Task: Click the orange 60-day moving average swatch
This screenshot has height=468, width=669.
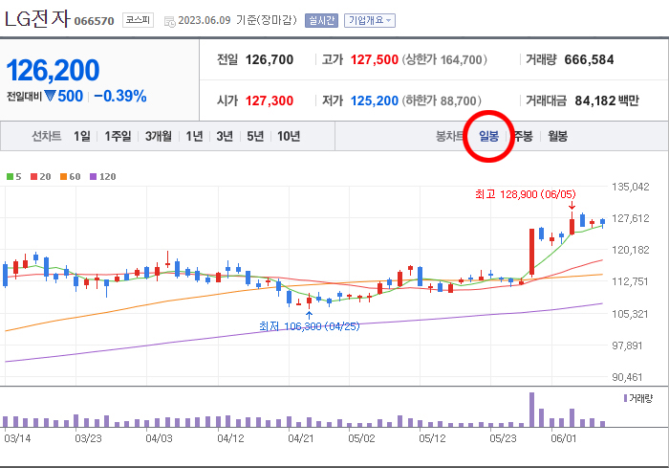Action: (x=64, y=176)
